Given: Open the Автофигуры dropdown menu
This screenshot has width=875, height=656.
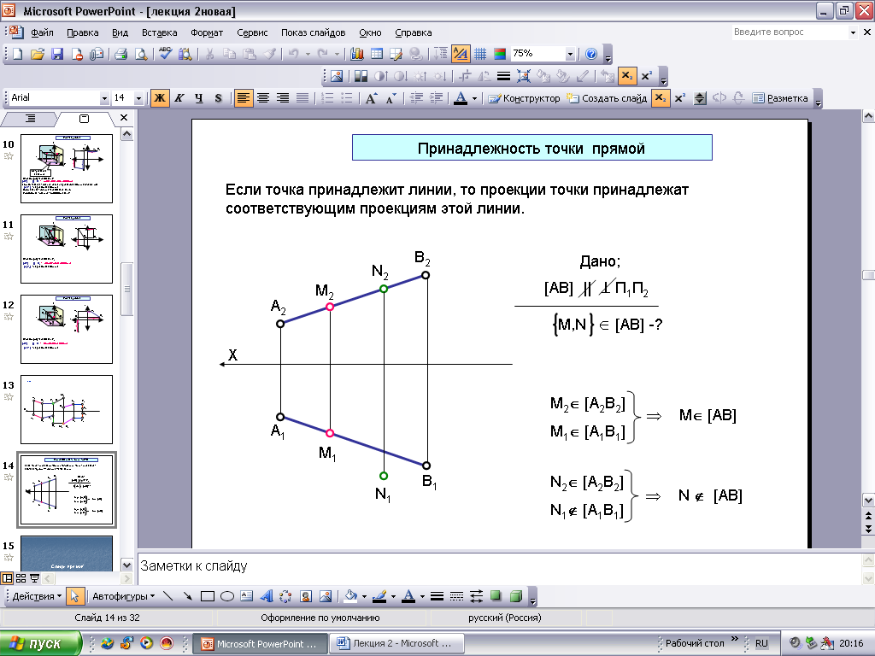Looking at the screenshot, I should tap(123, 596).
